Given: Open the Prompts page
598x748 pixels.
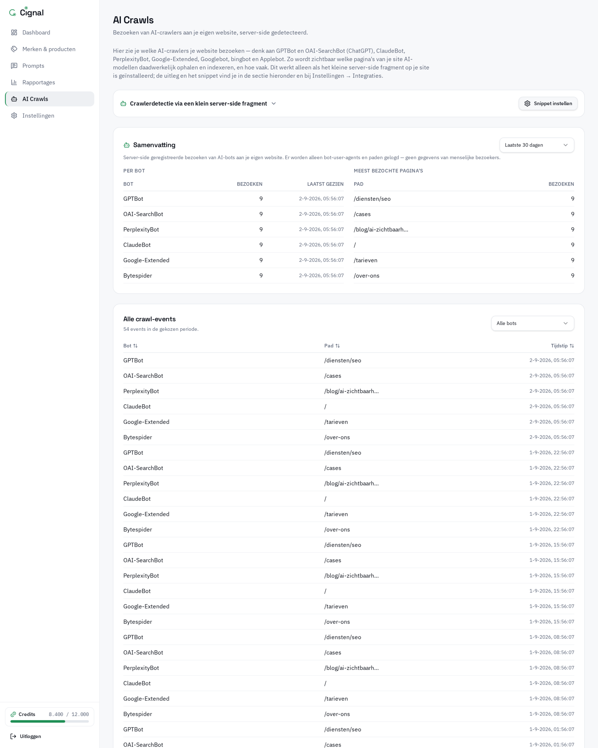Looking at the screenshot, I should tap(50, 66).
